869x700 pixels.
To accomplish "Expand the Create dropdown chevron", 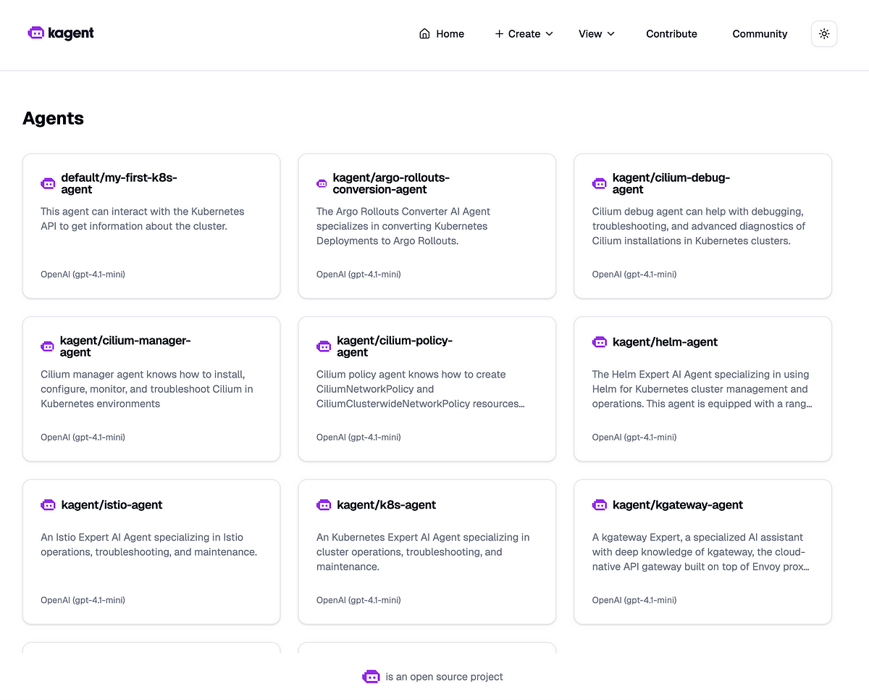I will click(x=549, y=33).
